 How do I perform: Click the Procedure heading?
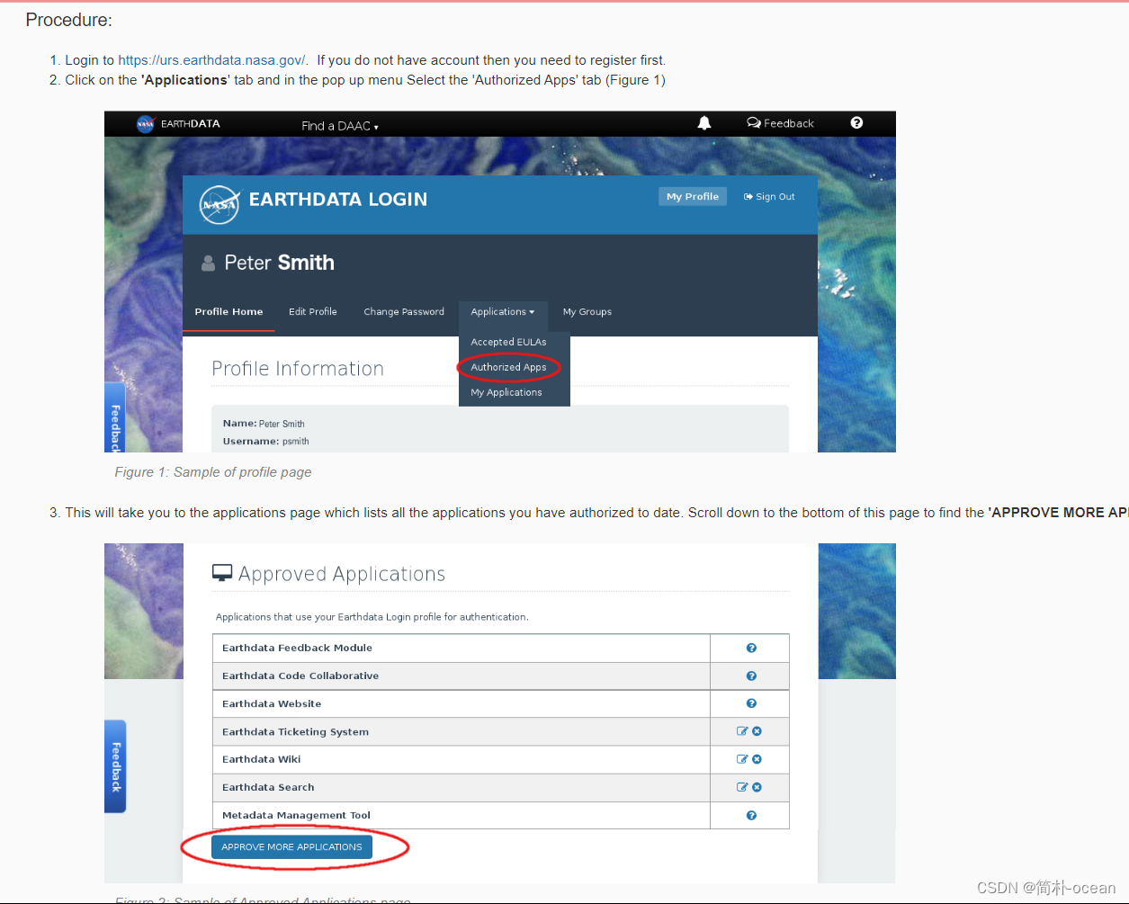(69, 20)
